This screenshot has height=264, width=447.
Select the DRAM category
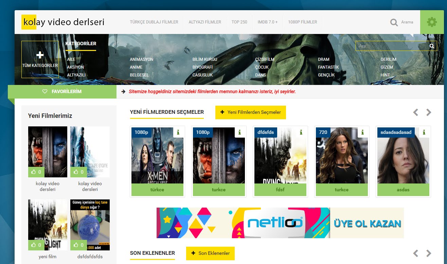click(x=324, y=59)
